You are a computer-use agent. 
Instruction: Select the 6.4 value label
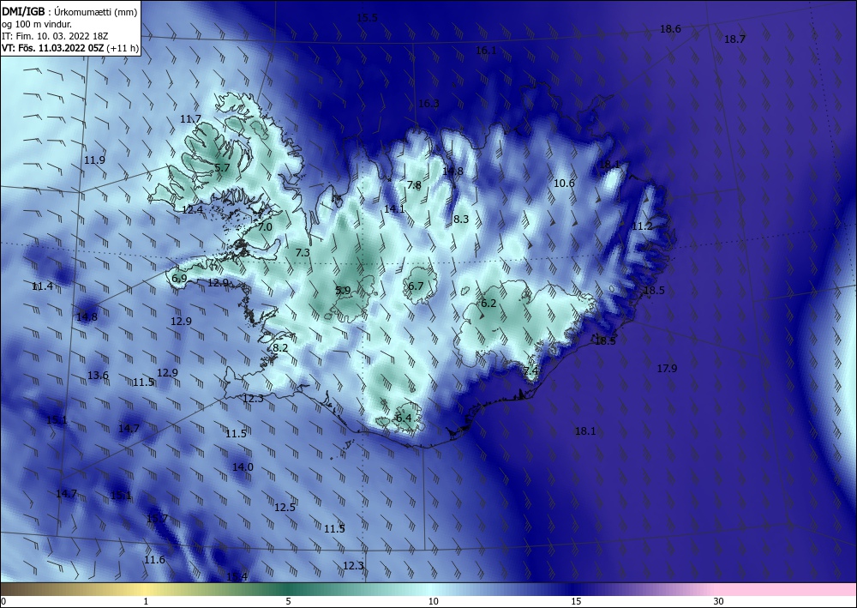pyautogui.click(x=404, y=418)
